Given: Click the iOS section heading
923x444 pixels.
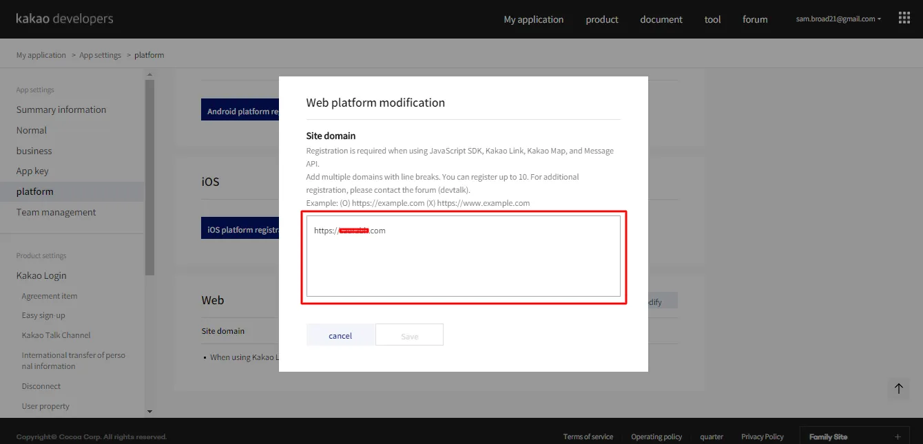Looking at the screenshot, I should pyautogui.click(x=210, y=182).
